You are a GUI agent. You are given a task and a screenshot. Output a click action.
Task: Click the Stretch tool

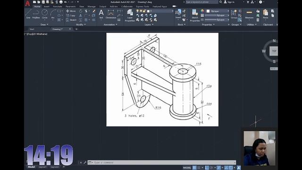pyautogui.click(x=71, y=20)
